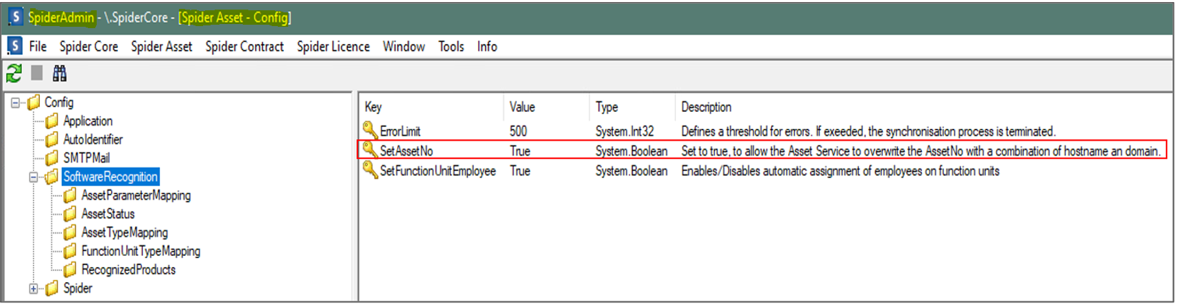This screenshot has height=304, width=1177.
Task: Click the True value of SetAssetNo
Action: point(520,151)
